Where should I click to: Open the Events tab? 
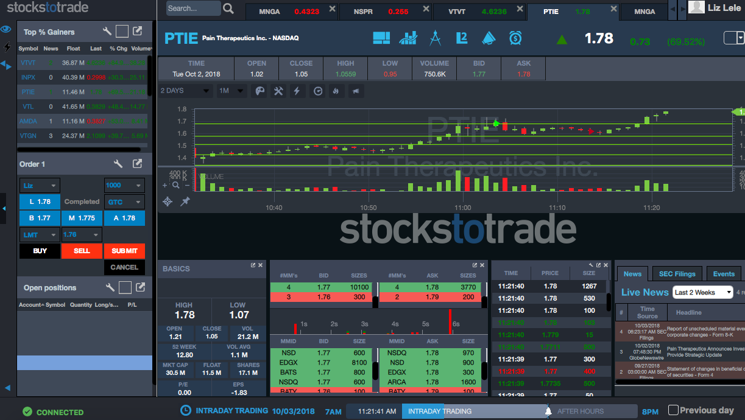click(724, 274)
